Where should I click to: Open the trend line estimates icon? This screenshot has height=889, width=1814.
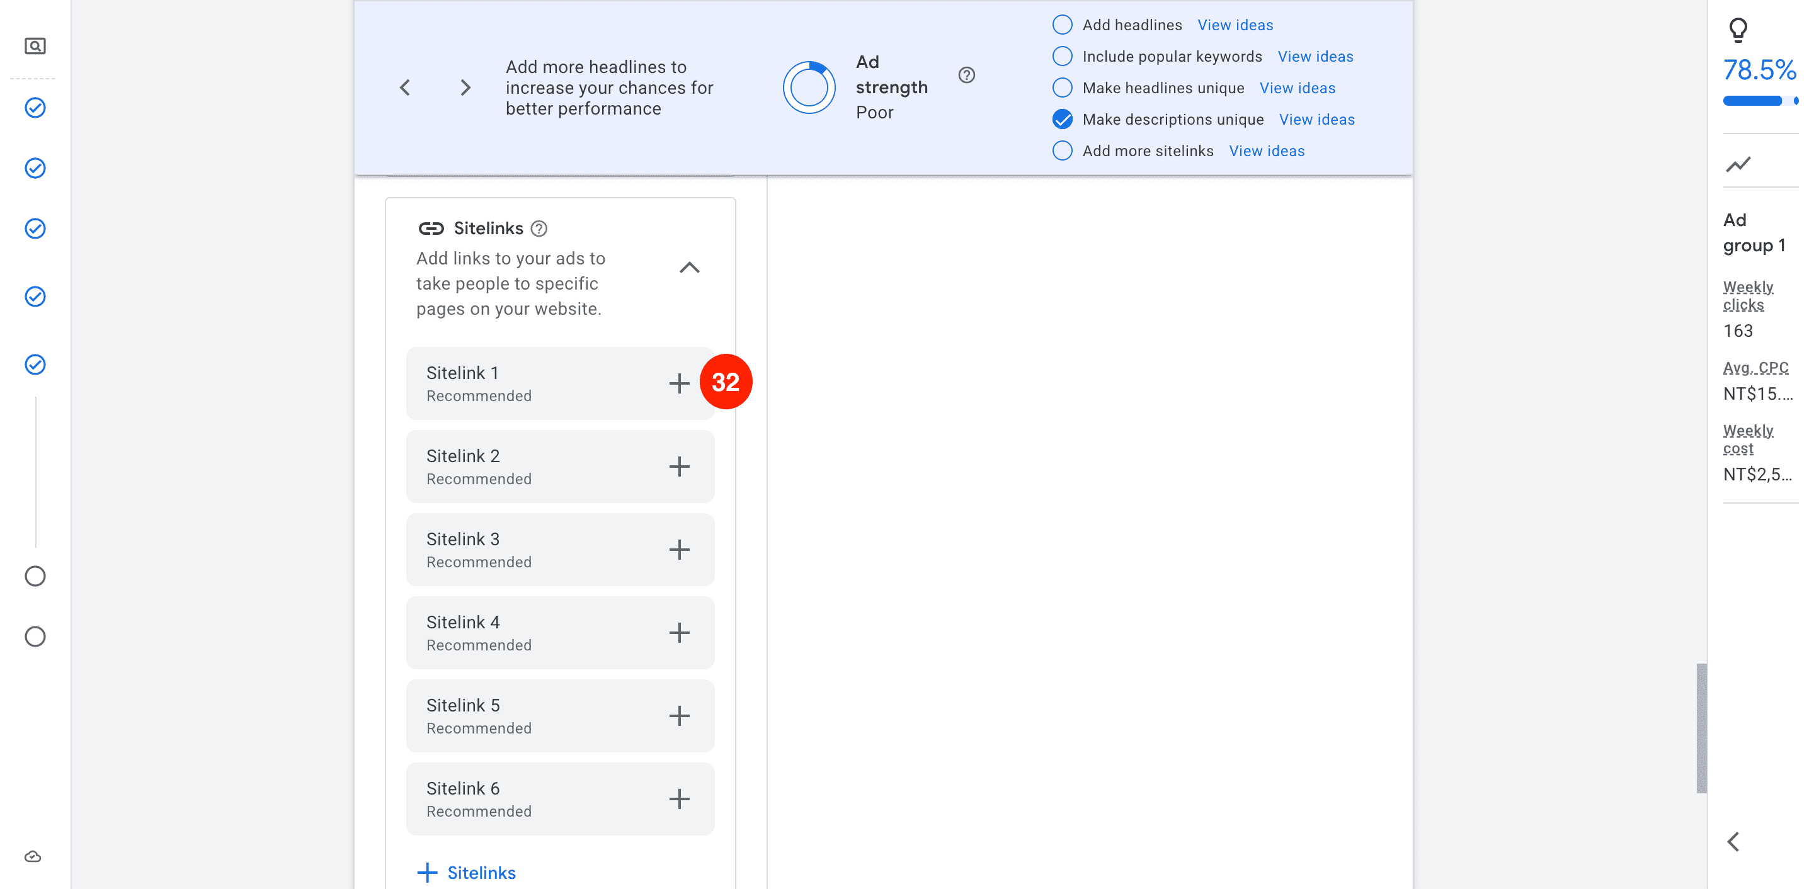point(1738,165)
